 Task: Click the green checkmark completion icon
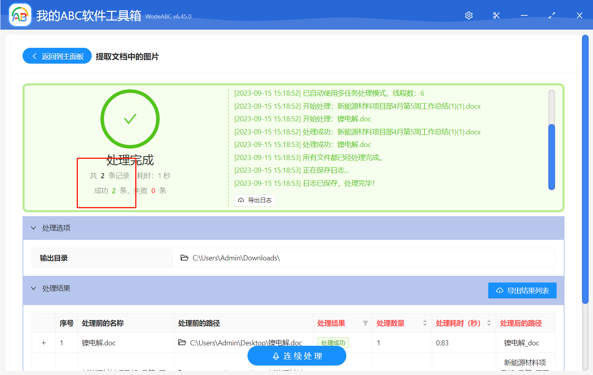tap(130, 119)
